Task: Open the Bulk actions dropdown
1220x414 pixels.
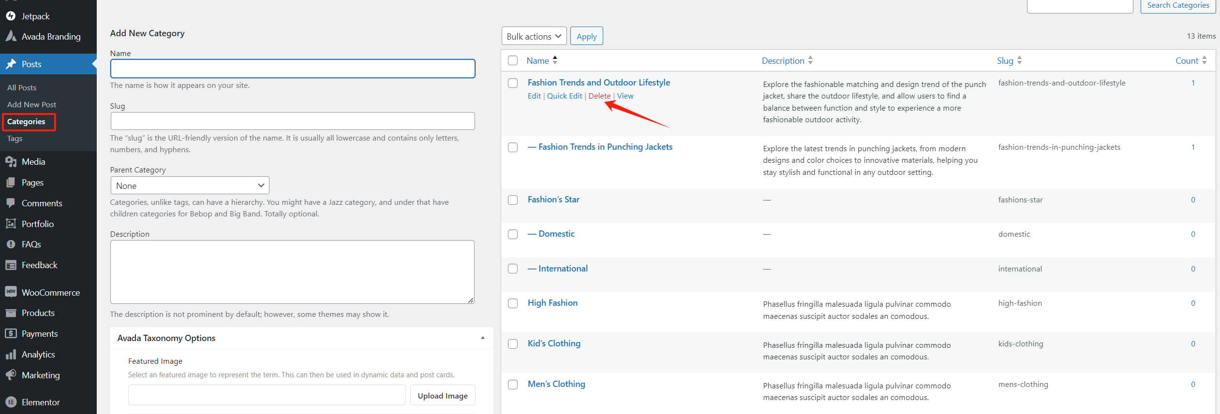Action: [534, 36]
